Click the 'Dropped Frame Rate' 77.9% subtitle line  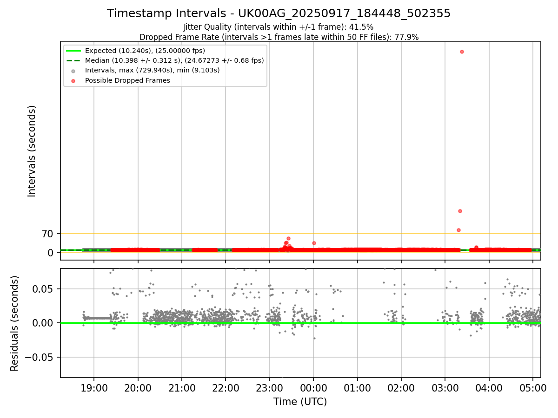[279, 37]
